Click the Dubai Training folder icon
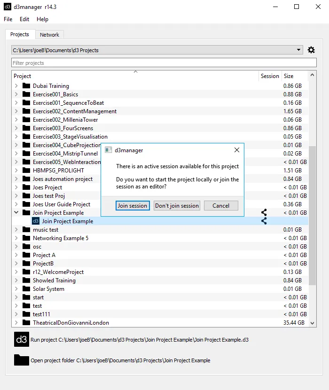Image resolution: width=329 pixels, height=390 pixels. [26, 86]
